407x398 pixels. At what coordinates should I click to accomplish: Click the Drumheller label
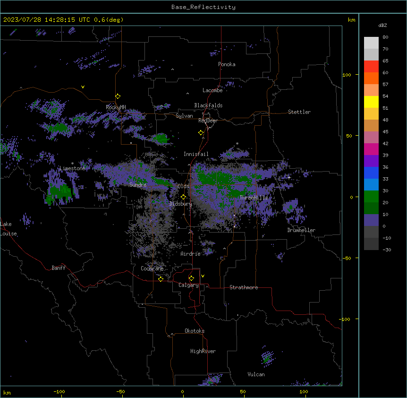(301, 230)
